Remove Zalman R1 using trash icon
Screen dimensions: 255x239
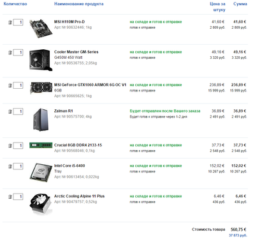(x=10, y=111)
